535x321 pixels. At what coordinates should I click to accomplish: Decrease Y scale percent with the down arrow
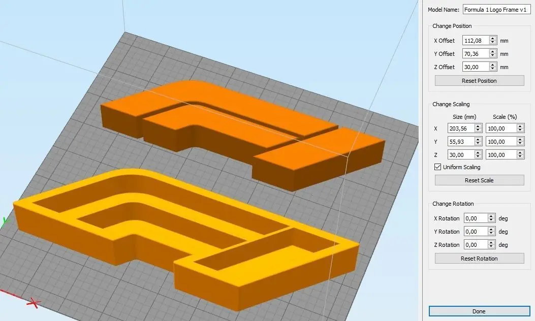pos(520,144)
